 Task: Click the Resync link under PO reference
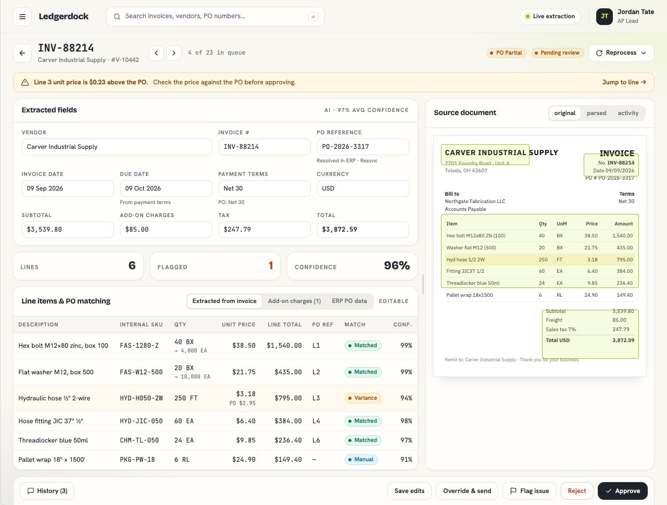(x=369, y=161)
